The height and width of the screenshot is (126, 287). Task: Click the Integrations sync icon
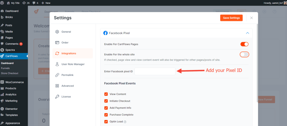[x=57, y=53]
